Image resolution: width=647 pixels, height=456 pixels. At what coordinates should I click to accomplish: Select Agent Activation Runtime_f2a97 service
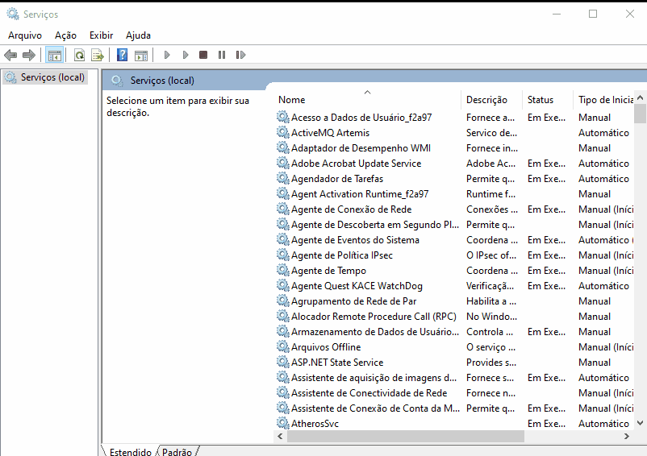pos(360,193)
